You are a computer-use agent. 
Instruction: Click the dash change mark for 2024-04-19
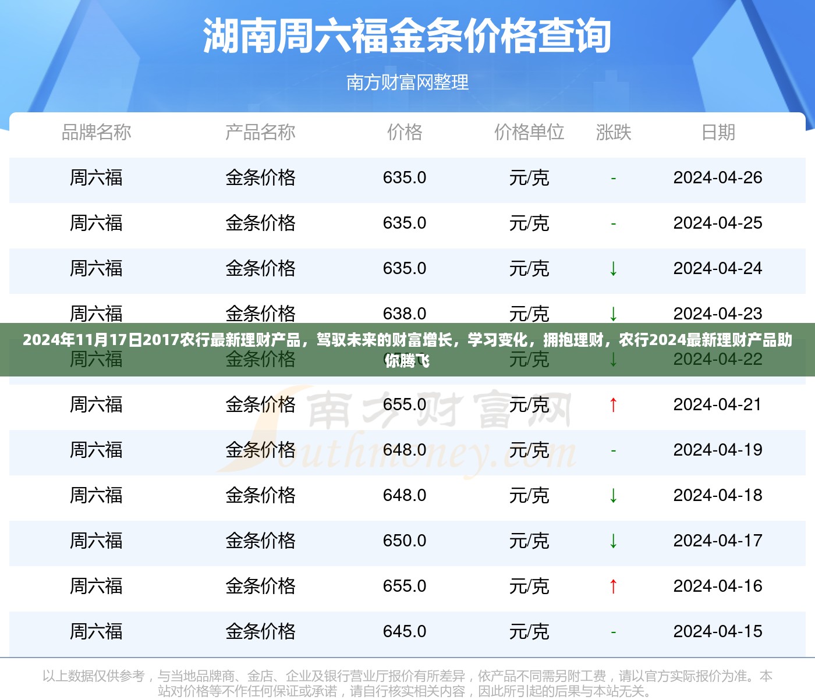click(613, 450)
